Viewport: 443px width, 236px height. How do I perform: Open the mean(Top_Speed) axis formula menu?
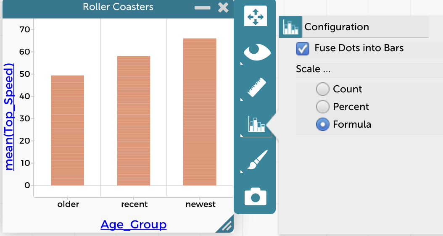(x=10, y=117)
